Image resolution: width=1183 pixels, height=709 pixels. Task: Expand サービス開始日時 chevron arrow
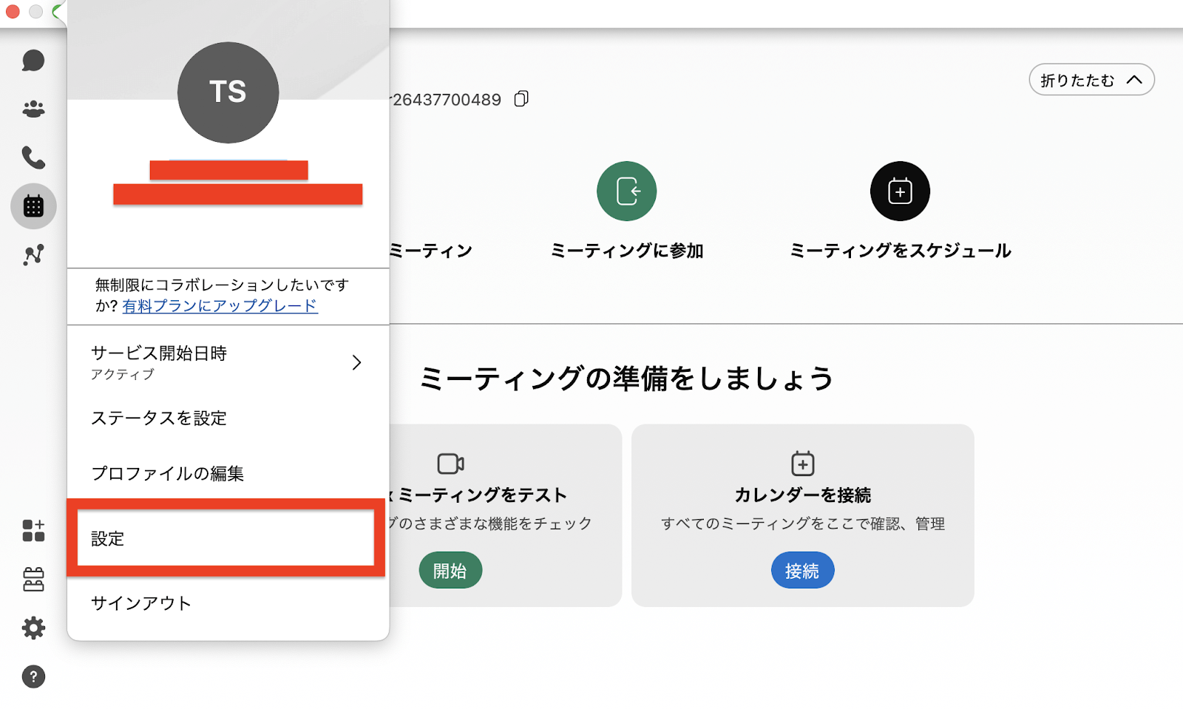click(x=356, y=362)
